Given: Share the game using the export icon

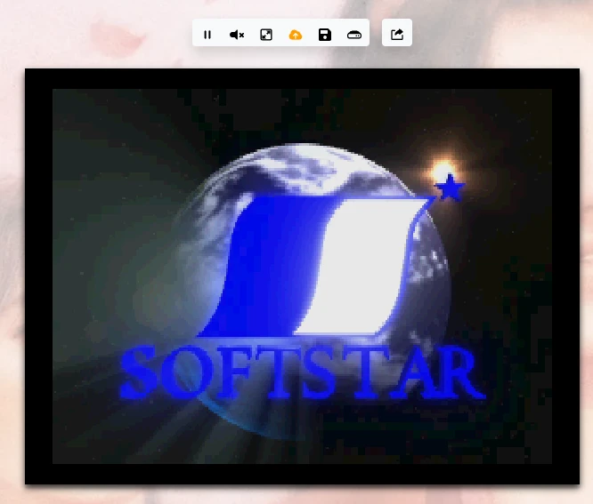Looking at the screenshot, I should point(397,35).
